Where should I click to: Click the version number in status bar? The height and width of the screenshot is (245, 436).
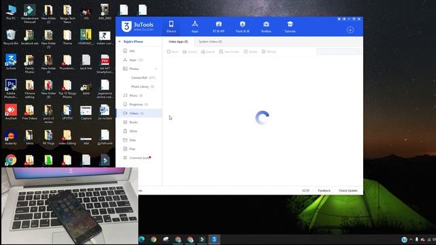point(306,191)
